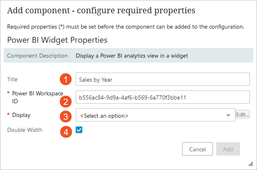Open the Display dropdown showing Select an option
The image size is (257, 170).
(155, 115)
